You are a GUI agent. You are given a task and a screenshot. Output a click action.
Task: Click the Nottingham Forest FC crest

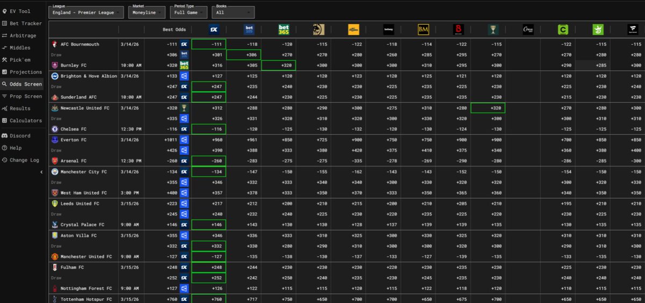[x=54, y=288]
